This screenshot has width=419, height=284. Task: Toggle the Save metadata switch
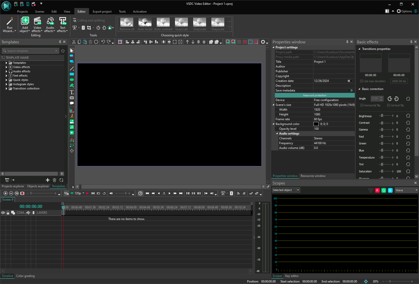(350, 90)
